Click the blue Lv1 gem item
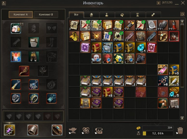187x139 pixels. tap(141, 47)
